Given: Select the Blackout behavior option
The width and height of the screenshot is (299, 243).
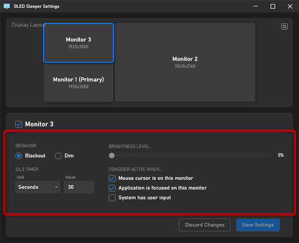Looking at the screenshot, I should (x=19, y=156).
